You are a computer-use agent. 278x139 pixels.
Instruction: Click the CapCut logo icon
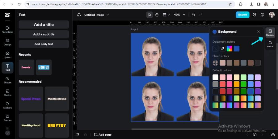(x=7, y=15)
